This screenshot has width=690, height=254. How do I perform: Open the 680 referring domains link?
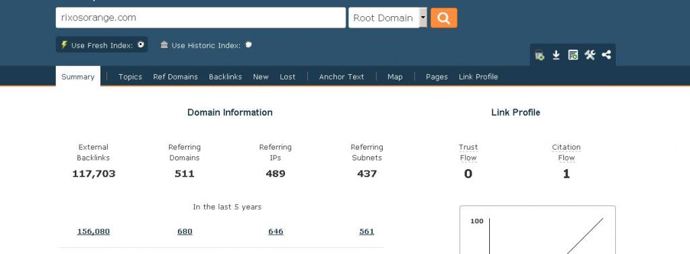pos(185,232)
